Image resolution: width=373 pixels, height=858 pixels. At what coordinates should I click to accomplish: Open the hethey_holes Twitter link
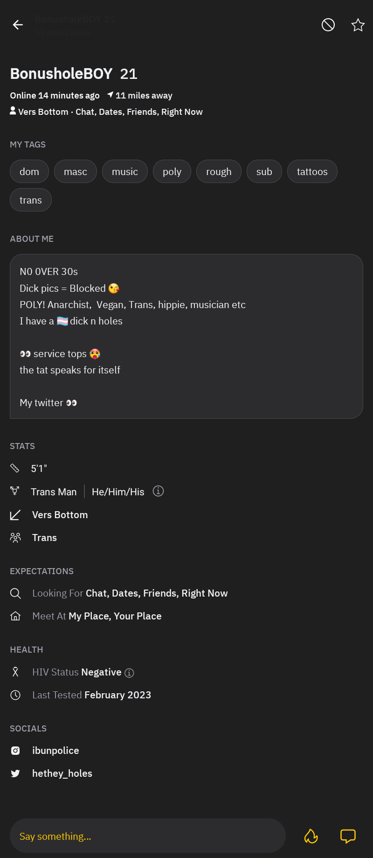(62, 774)
